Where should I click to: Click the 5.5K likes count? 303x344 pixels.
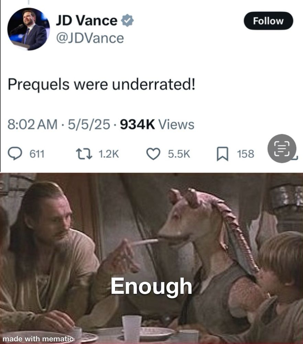click(x=179, y=154)
